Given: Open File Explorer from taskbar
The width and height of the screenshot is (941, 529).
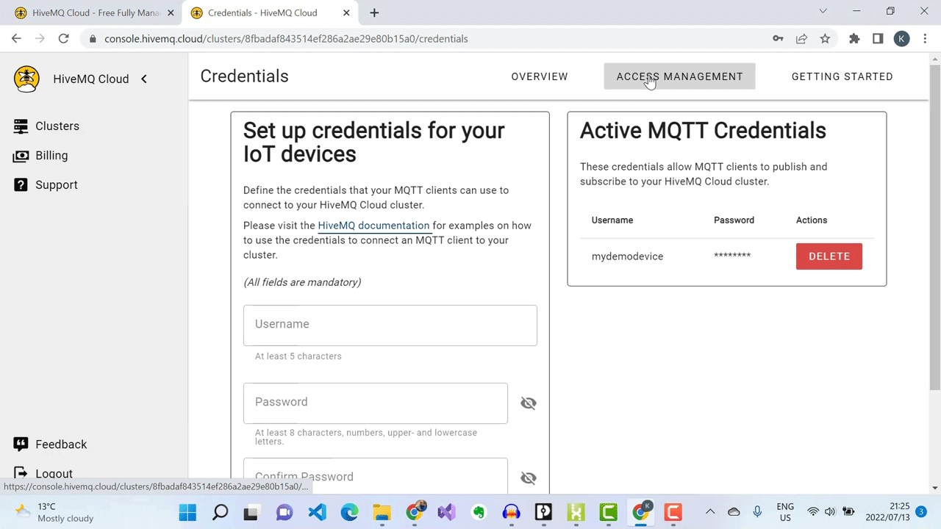Looking at the screenshot, I should [x=382, y=512].
